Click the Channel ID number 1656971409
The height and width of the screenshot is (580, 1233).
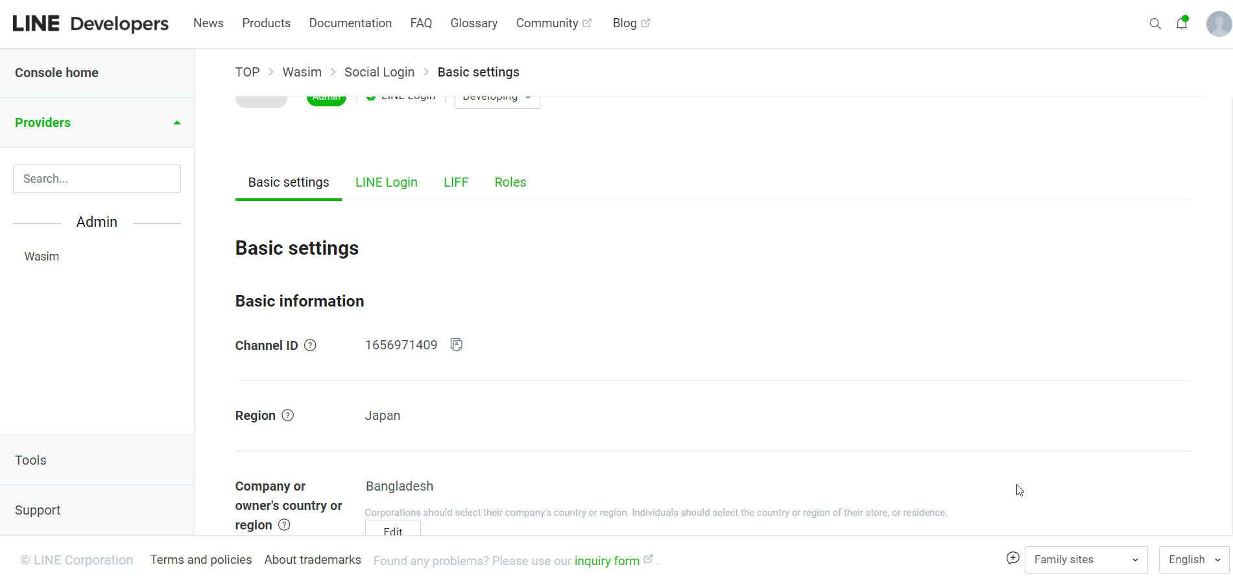(401, 345)
